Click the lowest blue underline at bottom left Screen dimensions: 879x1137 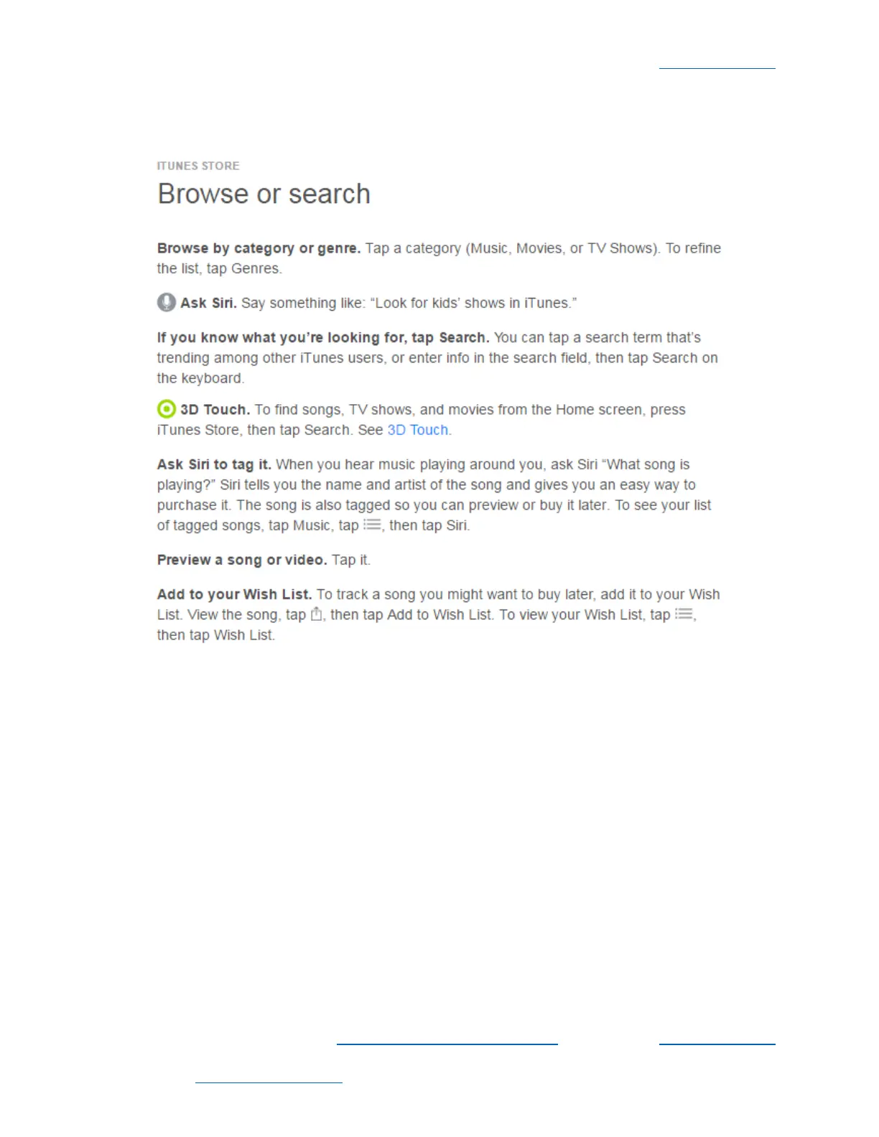pyautogui.click(x=269, y=1081)
